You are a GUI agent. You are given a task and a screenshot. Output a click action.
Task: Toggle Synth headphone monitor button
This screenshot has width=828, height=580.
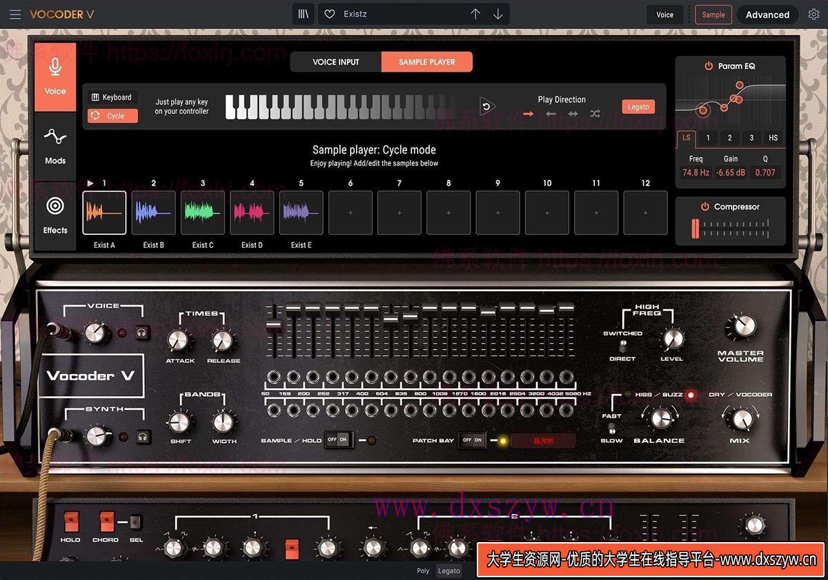(x=143, y=436)
